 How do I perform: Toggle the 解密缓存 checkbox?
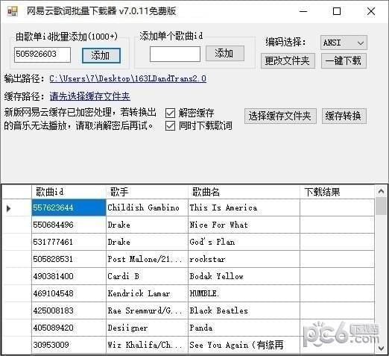click(x=170, y=113)
